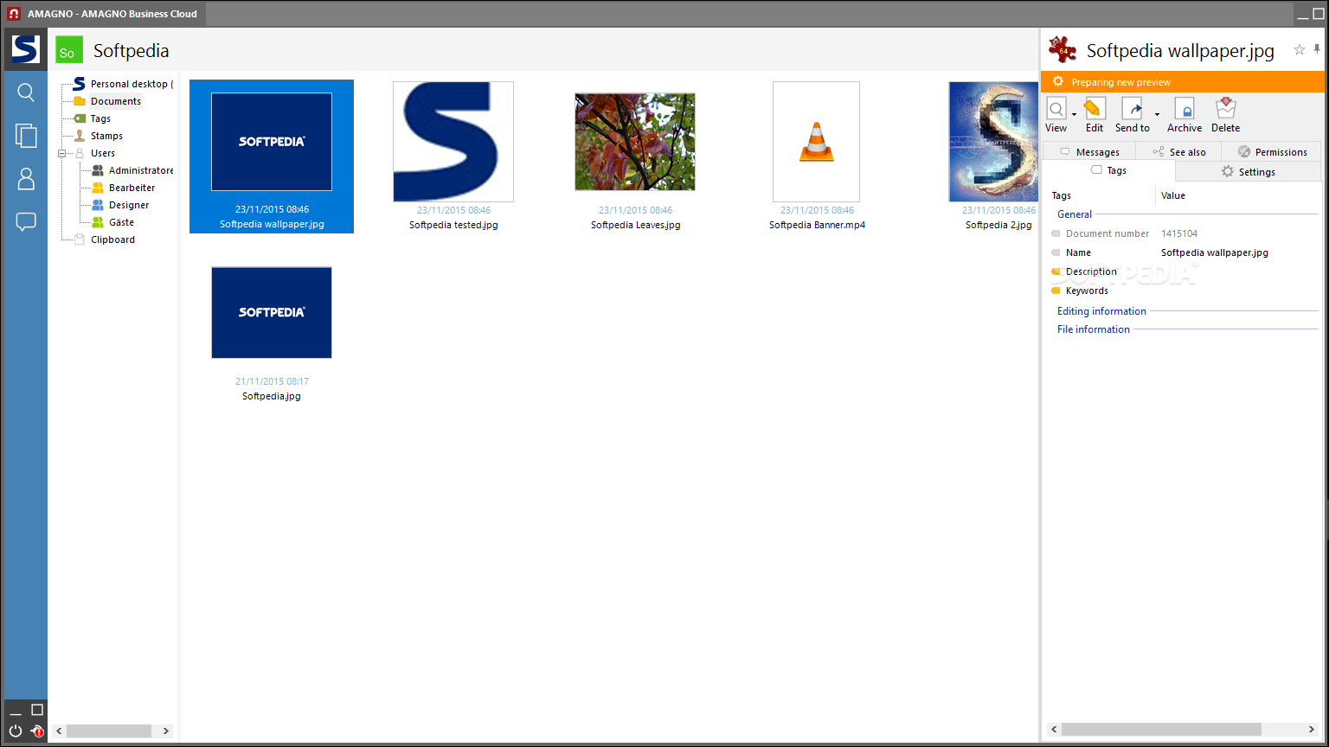The width and height of the screenshot is (1329, 747).
Task: Click the details panel horizontal scrollbar thumb
Action: [1161, 730]
